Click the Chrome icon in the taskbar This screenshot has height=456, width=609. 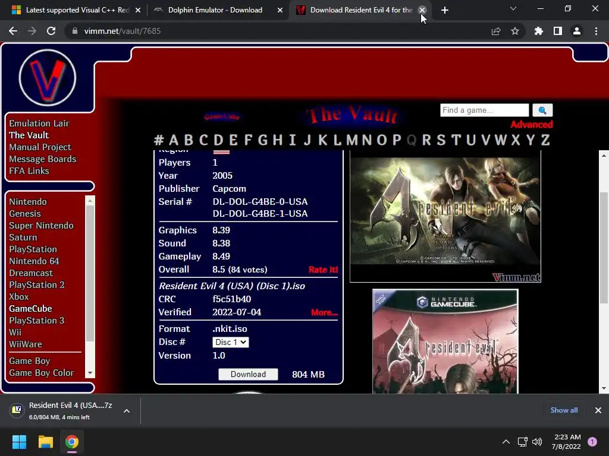(72, 442)
